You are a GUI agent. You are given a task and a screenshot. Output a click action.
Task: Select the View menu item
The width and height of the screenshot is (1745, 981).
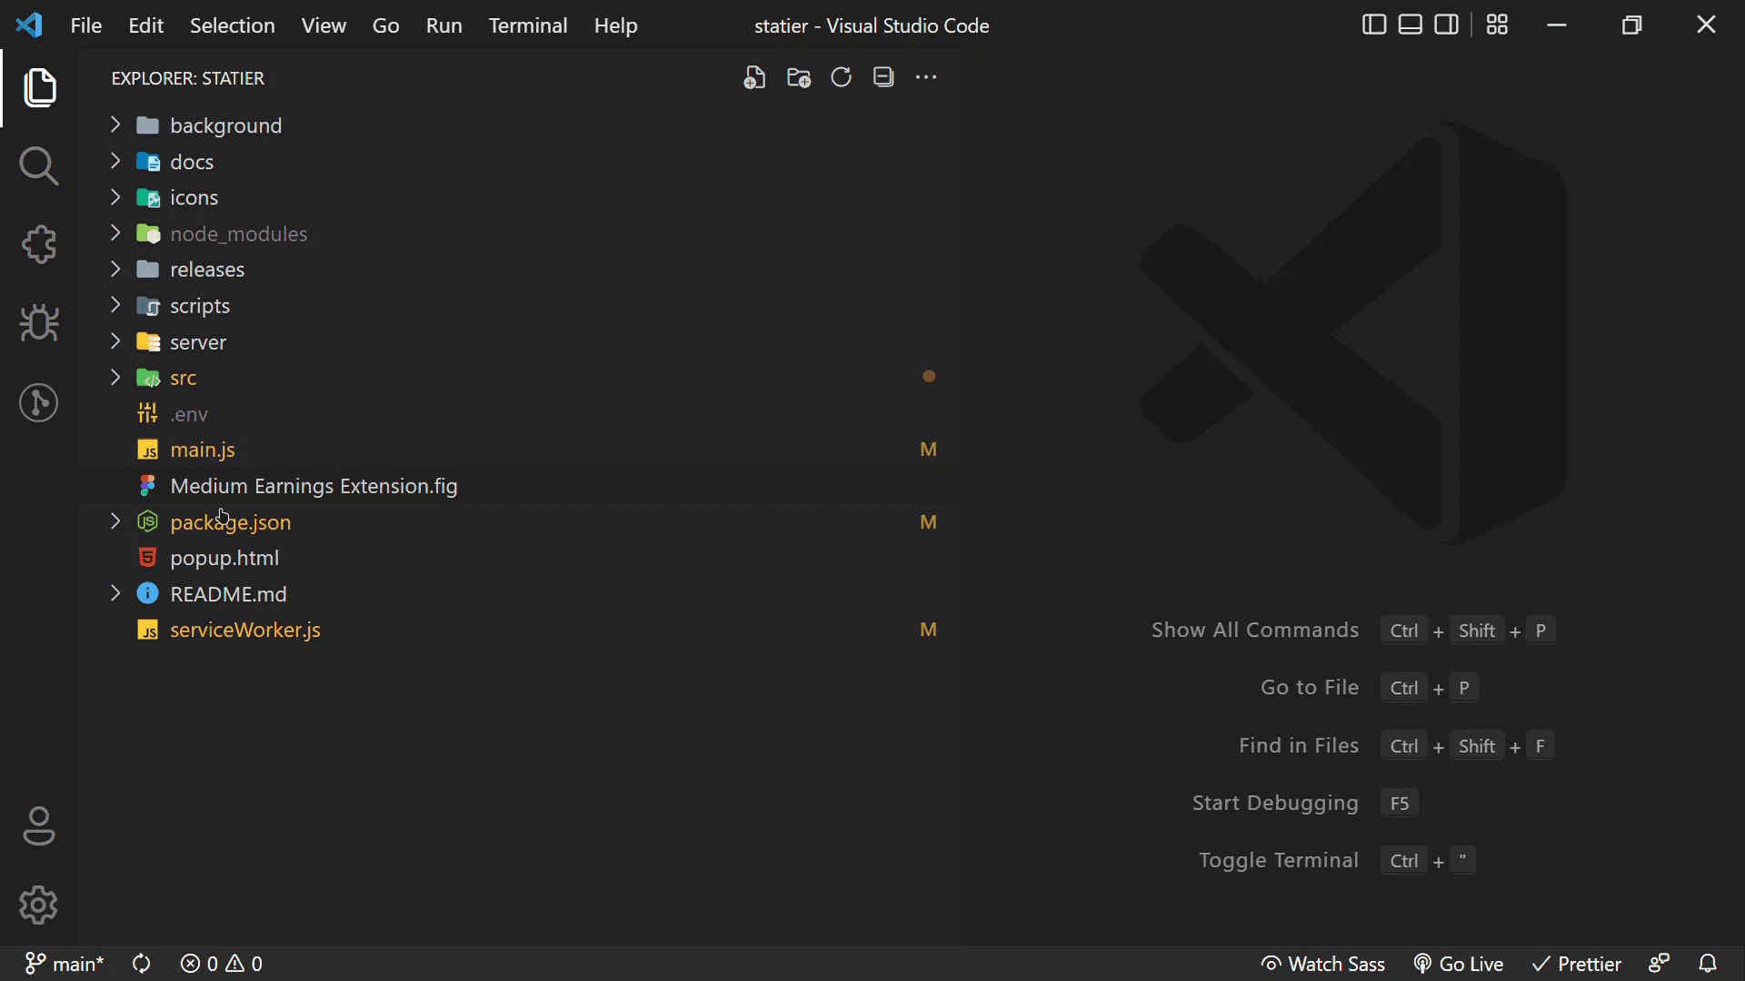coord(323,25)
